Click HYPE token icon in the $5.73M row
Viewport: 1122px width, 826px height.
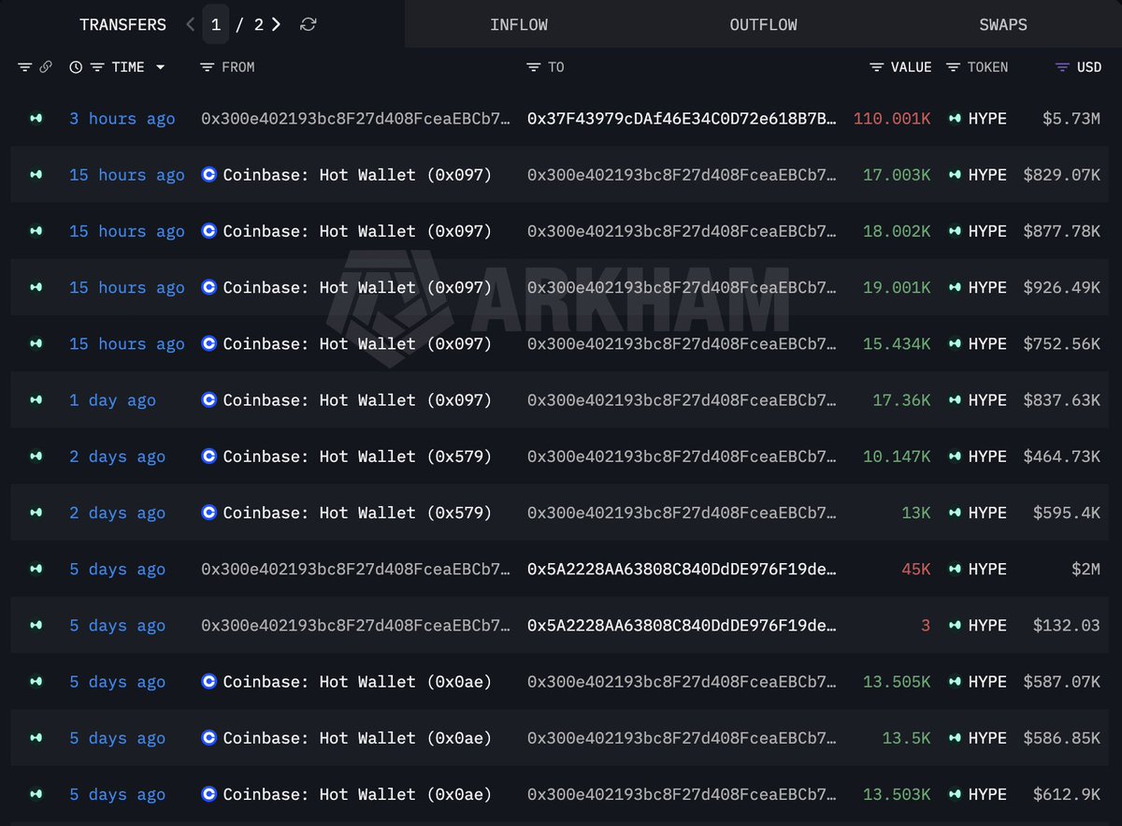pyautogui.click(x=955, y=119)
